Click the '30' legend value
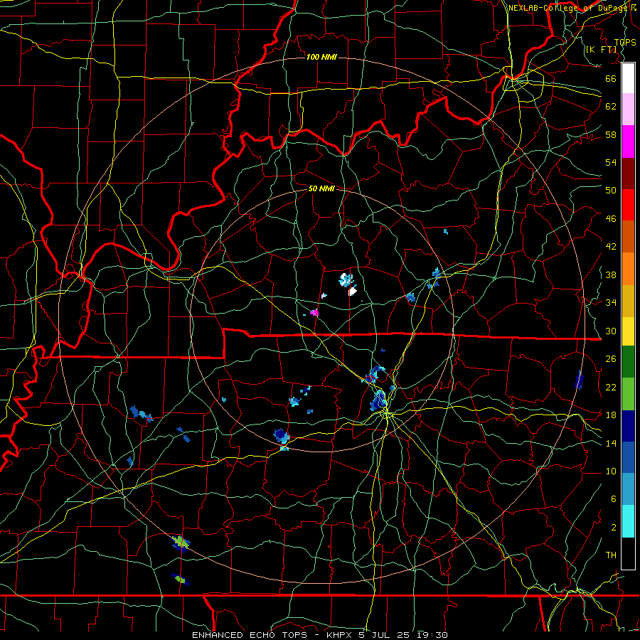The image size is (640, 640). click(x=611, y=331)
